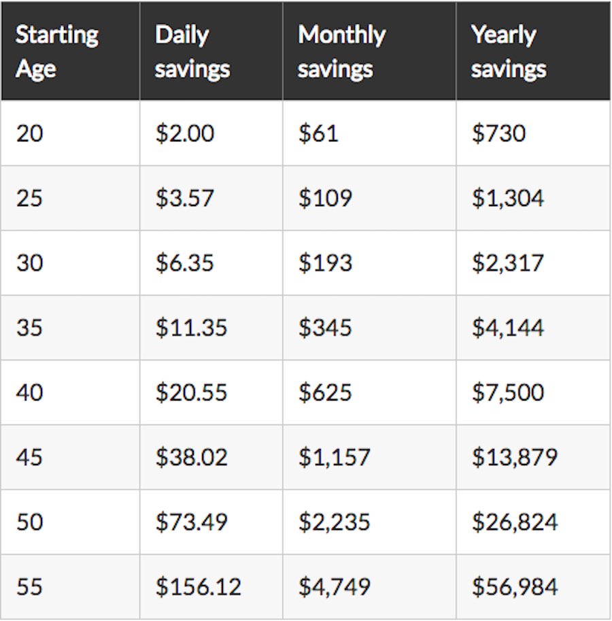The height and width of the screenshot is (621, 612).
Task: Click the Starting Age column header
Action: coord(57,52)
